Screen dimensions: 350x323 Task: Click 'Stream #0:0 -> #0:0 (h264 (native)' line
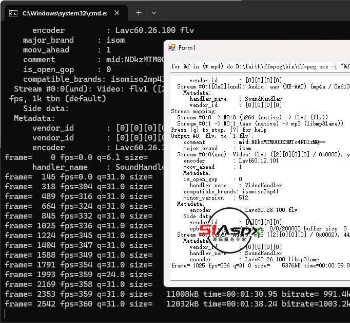point(252,117)
